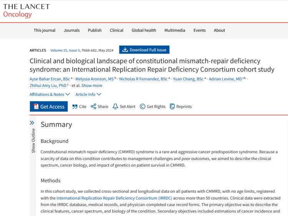288x216 pixels.
Task: Select Multimedia in the navigation bar
Action: [175, 30]
